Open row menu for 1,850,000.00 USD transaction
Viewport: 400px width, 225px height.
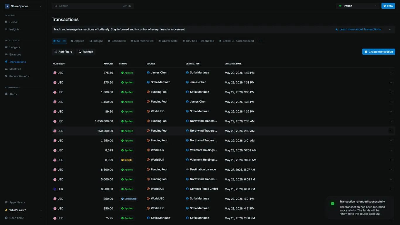[391, 121]
